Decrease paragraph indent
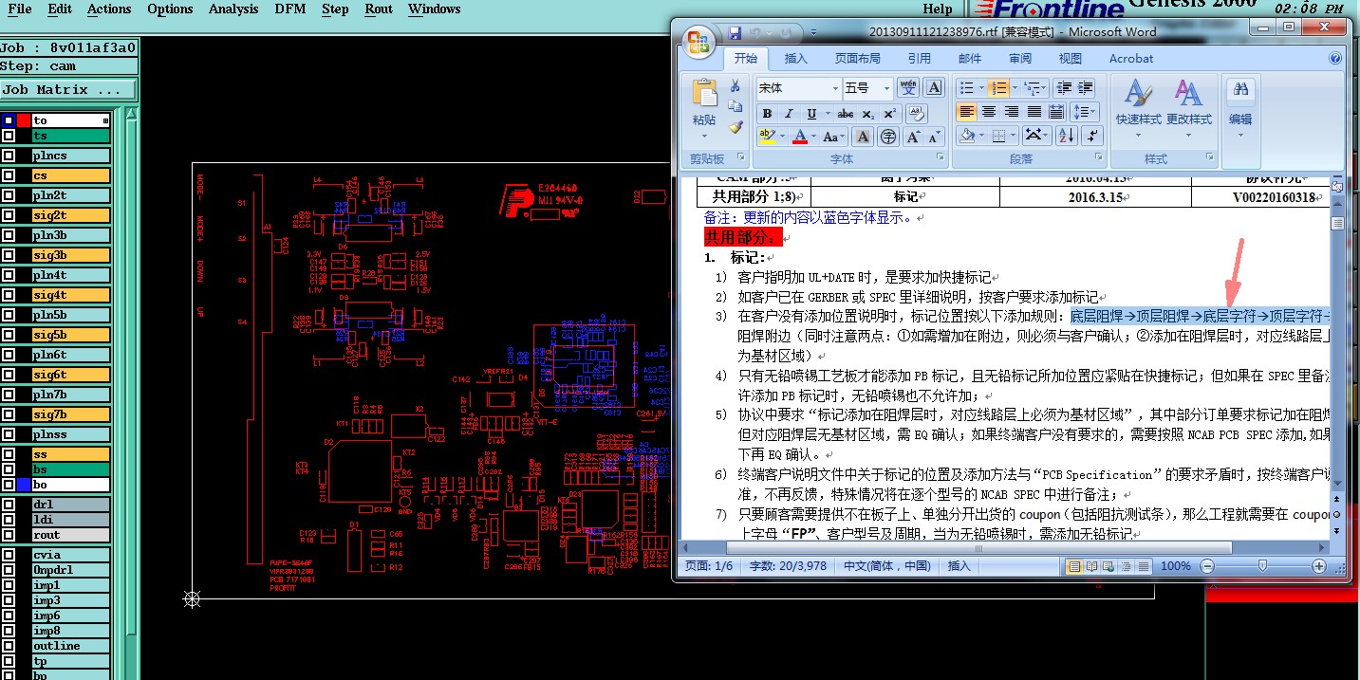The width and height of the screenshot is (1360, 680). tap(1065, 88)
